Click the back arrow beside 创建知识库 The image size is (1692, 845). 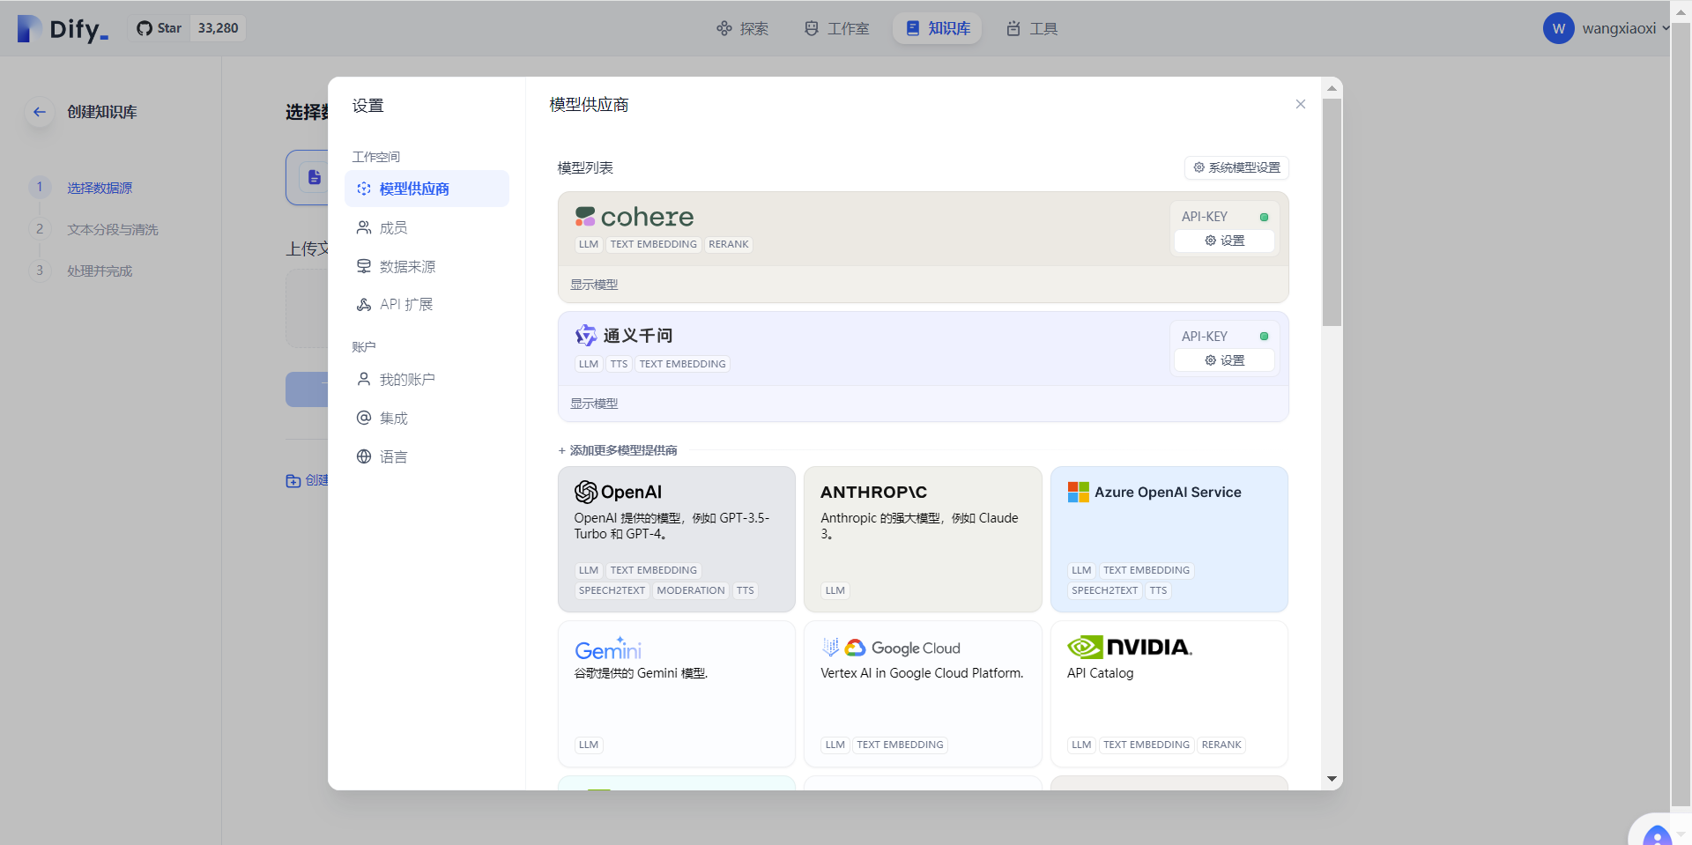[39, 112]
